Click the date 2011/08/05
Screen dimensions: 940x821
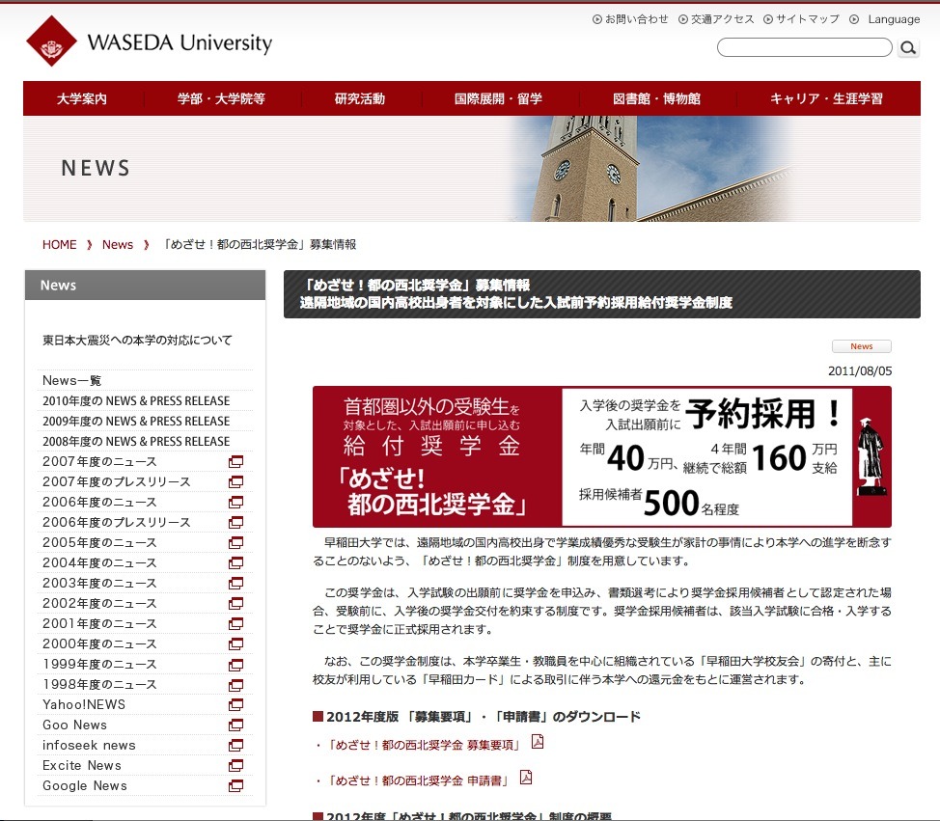(860, 371)
